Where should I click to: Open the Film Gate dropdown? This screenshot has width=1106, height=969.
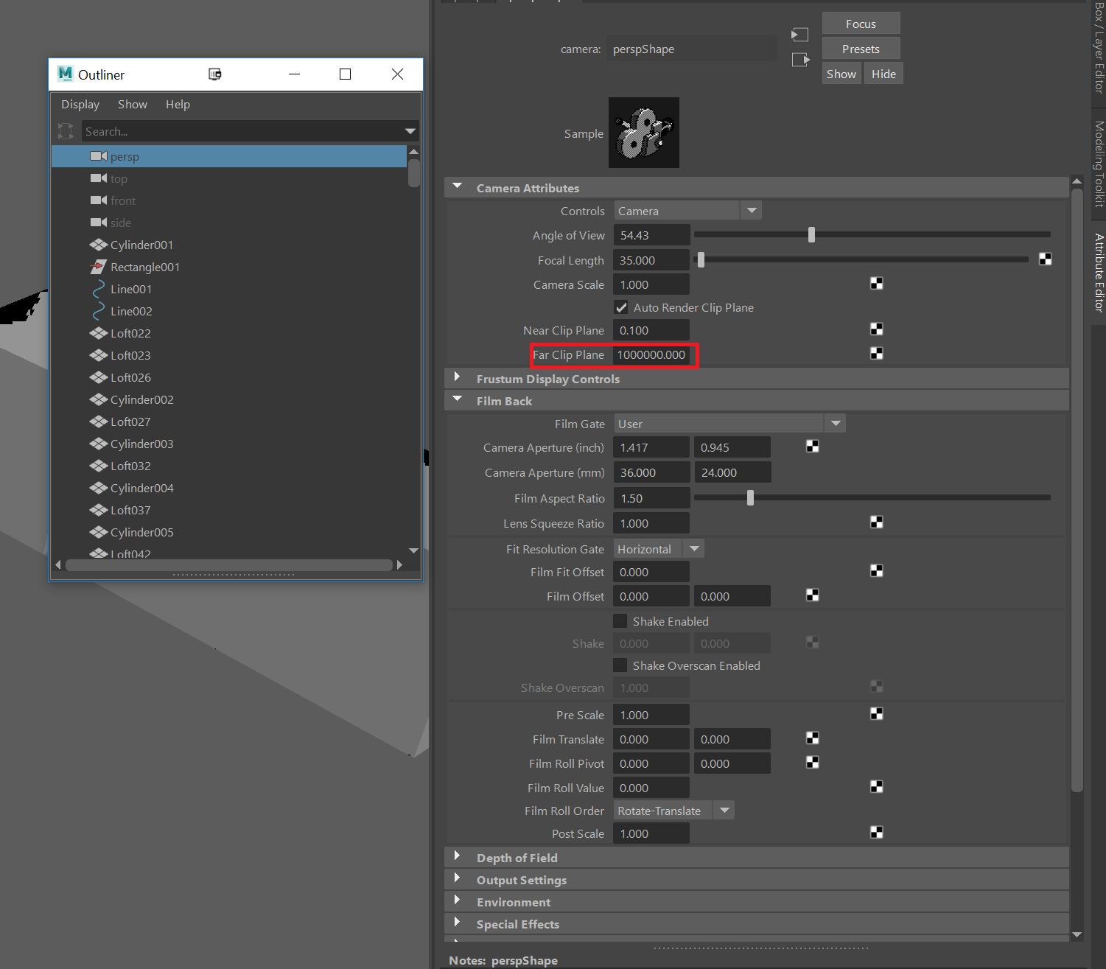[x=835, y=423]
